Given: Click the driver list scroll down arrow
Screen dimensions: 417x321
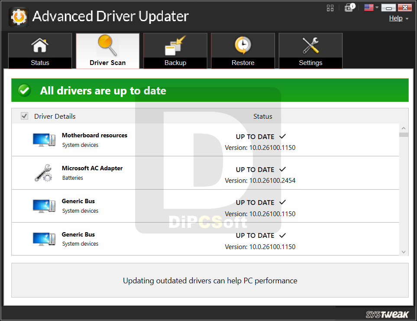Looking at the screenshot, I should point(404,252).
